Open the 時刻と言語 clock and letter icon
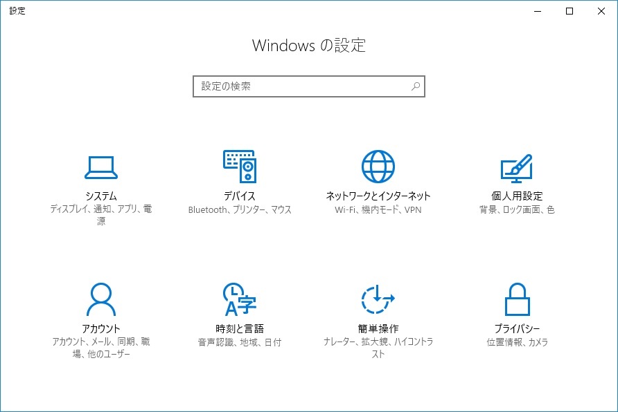 tap(240, 299)
